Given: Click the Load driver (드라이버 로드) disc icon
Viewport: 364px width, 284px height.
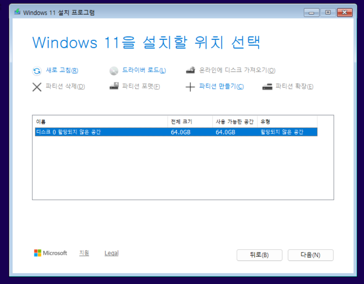Looking at the screenshot, I should 114,71.
